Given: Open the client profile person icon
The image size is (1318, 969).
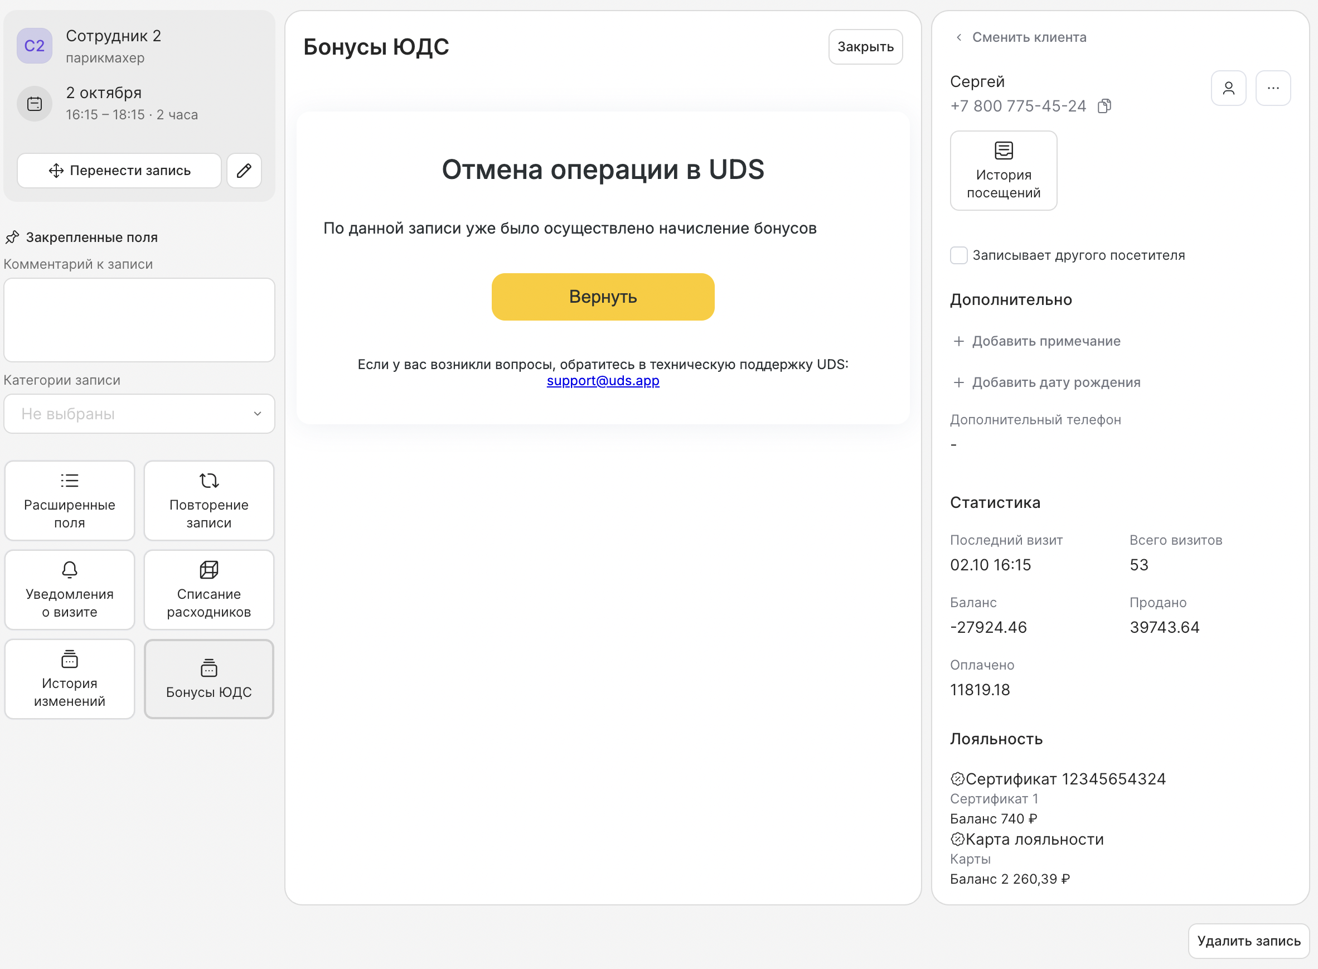Looking at the screenshot, I should point(1228,89).
